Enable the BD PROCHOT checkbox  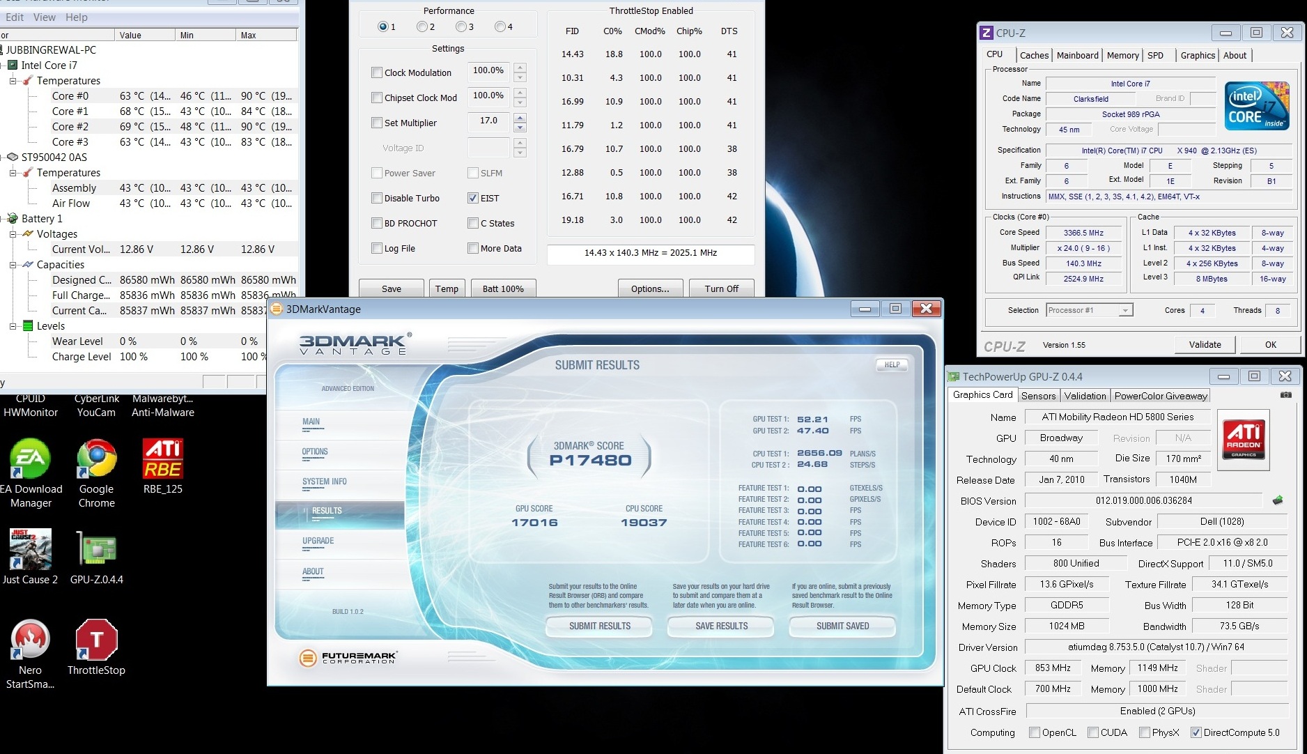click(377, 223)
